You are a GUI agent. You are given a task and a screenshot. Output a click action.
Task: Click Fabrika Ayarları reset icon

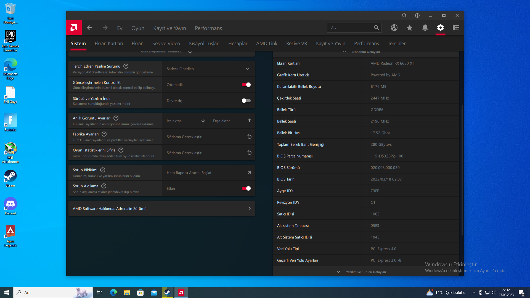[249, 137]
